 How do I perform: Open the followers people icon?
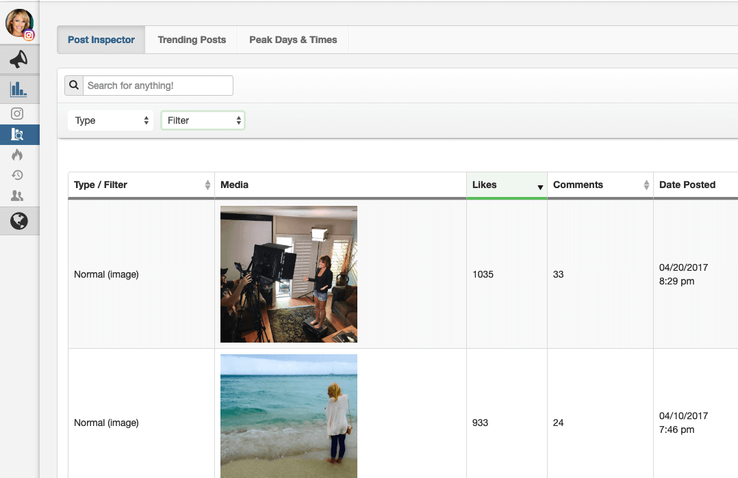16,196
